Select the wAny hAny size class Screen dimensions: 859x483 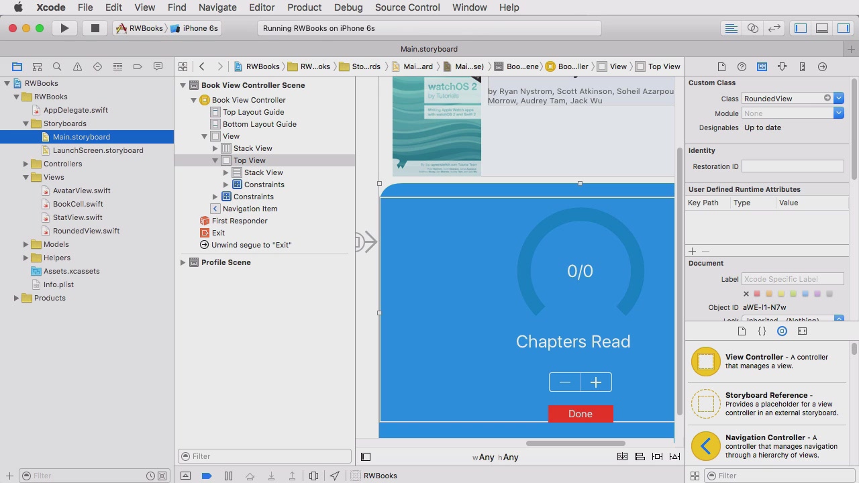(495, 458)
